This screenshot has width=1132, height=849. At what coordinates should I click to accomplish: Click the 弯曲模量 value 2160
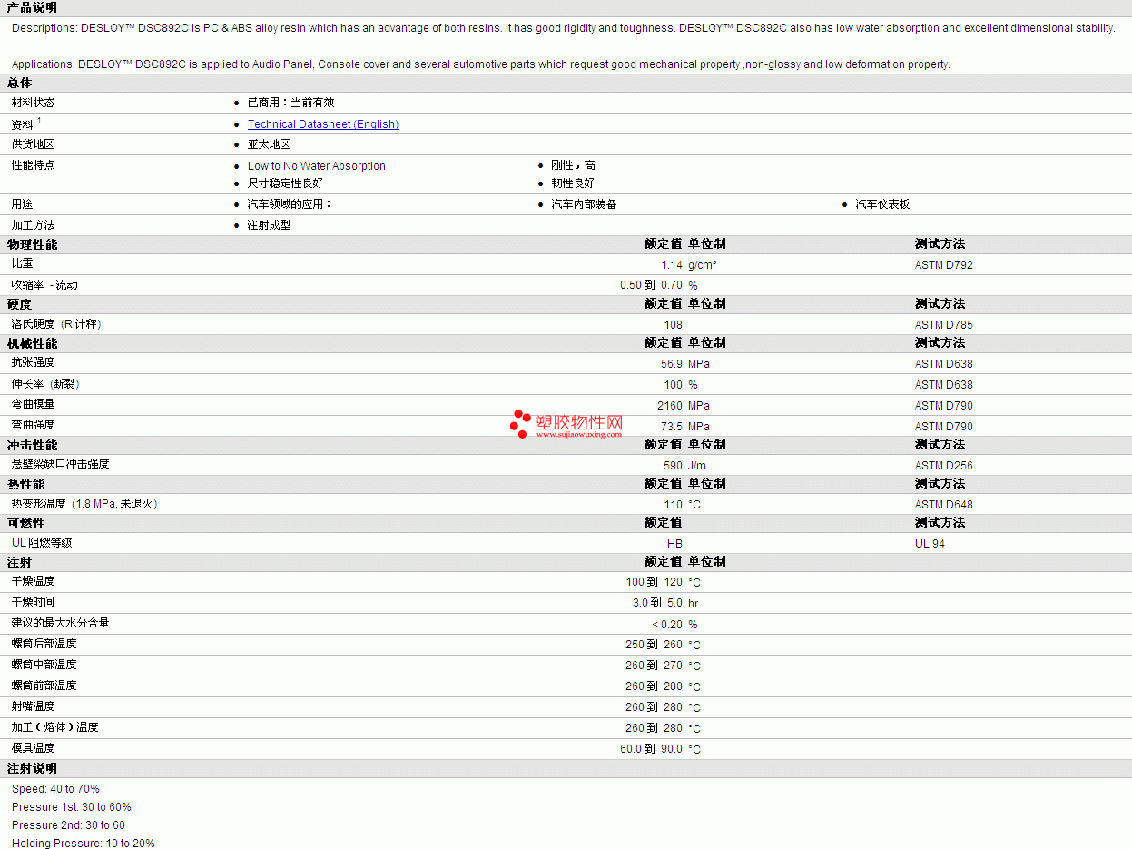coord(670,406)
